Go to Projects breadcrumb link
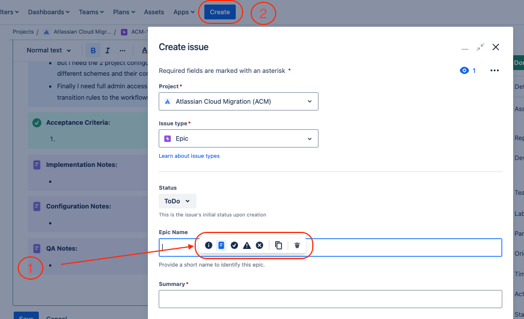 (23, 32)
